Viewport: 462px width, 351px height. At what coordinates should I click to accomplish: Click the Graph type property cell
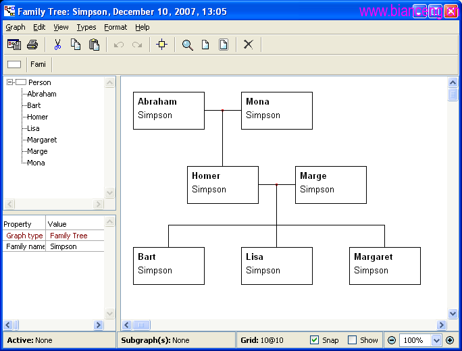(24, 236)
